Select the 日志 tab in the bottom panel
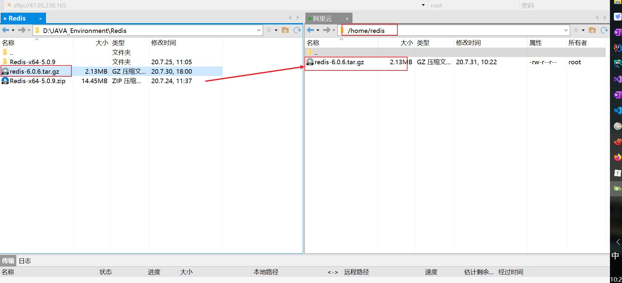The height and width of the screenshot is (283, 622). click(25, 261)
